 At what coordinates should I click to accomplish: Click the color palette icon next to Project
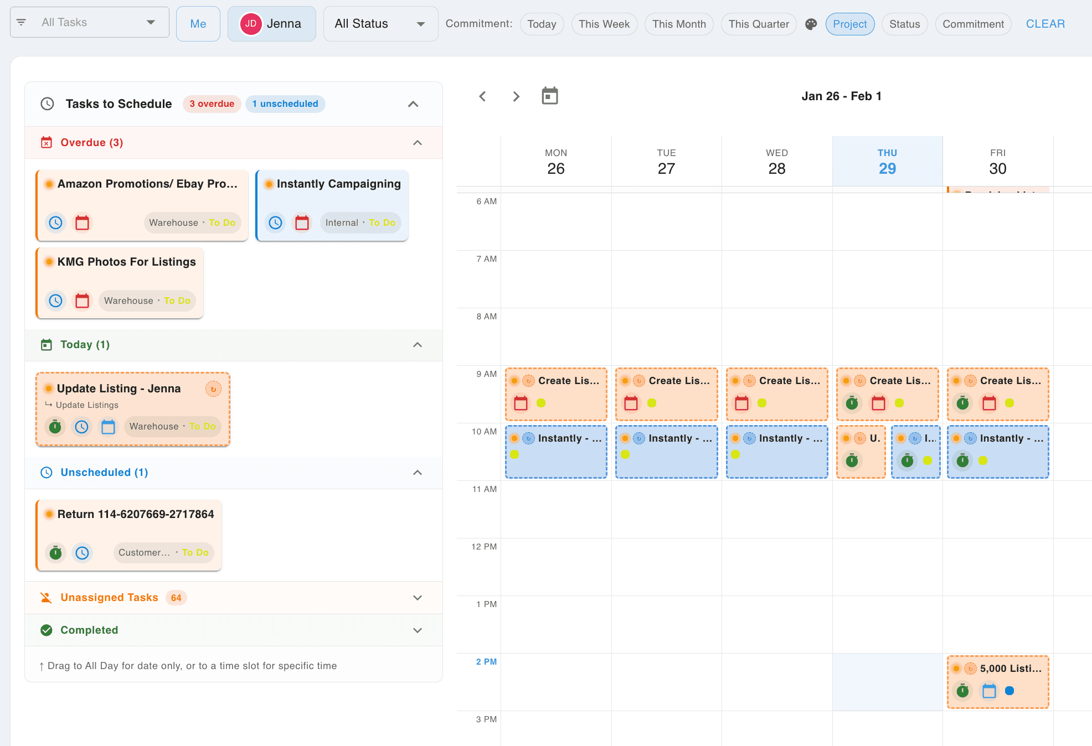(x=811, y=24)
